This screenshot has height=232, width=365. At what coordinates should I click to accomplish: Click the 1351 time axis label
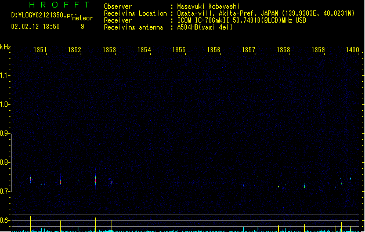click(40, 49)
